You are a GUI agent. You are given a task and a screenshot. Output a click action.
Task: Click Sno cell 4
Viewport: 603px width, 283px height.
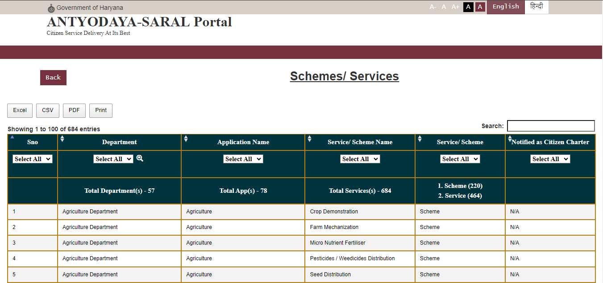[x=33, y=258]
